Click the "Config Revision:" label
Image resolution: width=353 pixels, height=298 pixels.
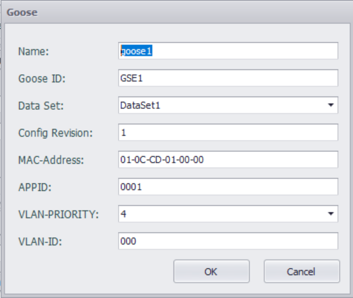(x=56, y=133)
